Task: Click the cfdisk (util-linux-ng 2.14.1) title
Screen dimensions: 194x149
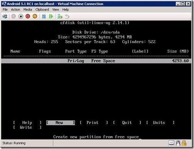Action: point(95,23)
